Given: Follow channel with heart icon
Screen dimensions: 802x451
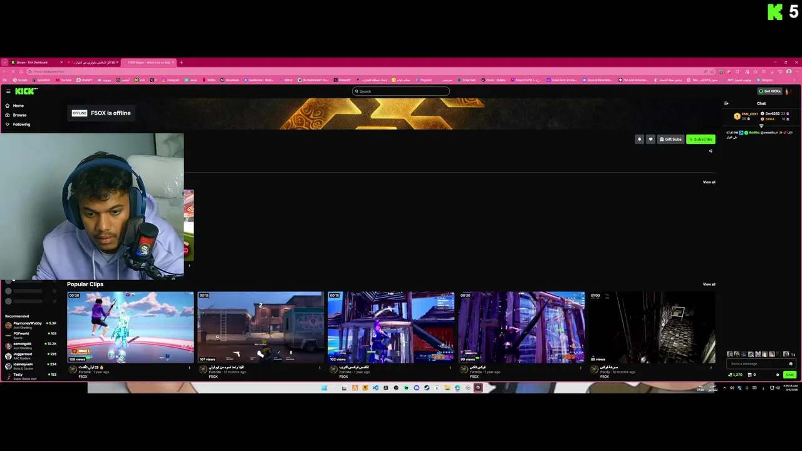Looking at the screenshot, I should 650,139.
